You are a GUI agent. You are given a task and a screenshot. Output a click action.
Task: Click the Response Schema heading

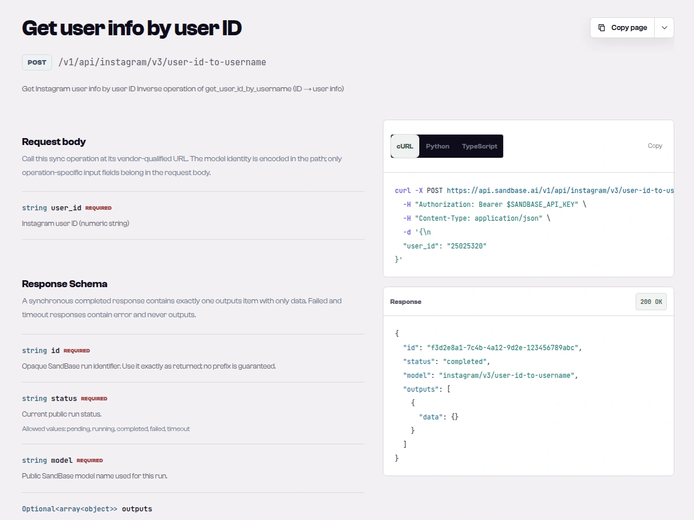(x=65, y=284)
